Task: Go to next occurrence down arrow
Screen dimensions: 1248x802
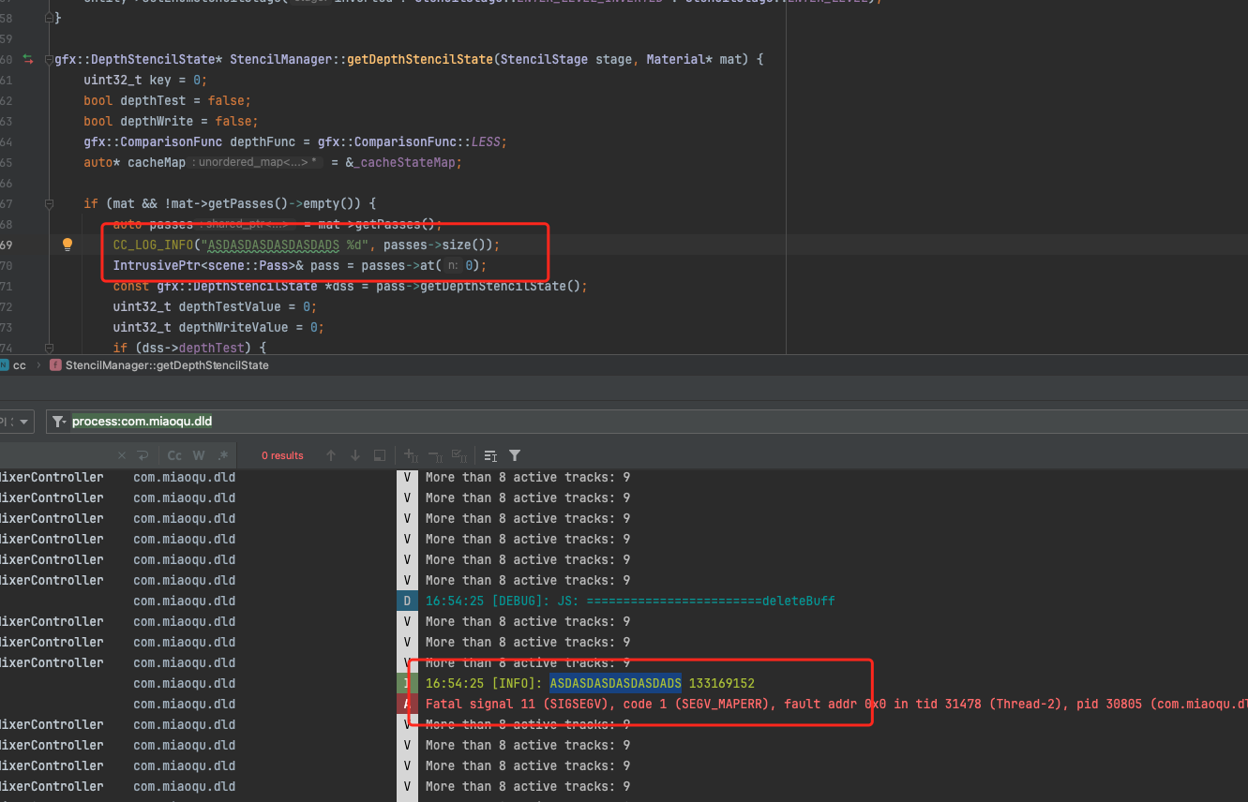Action: 355,455
